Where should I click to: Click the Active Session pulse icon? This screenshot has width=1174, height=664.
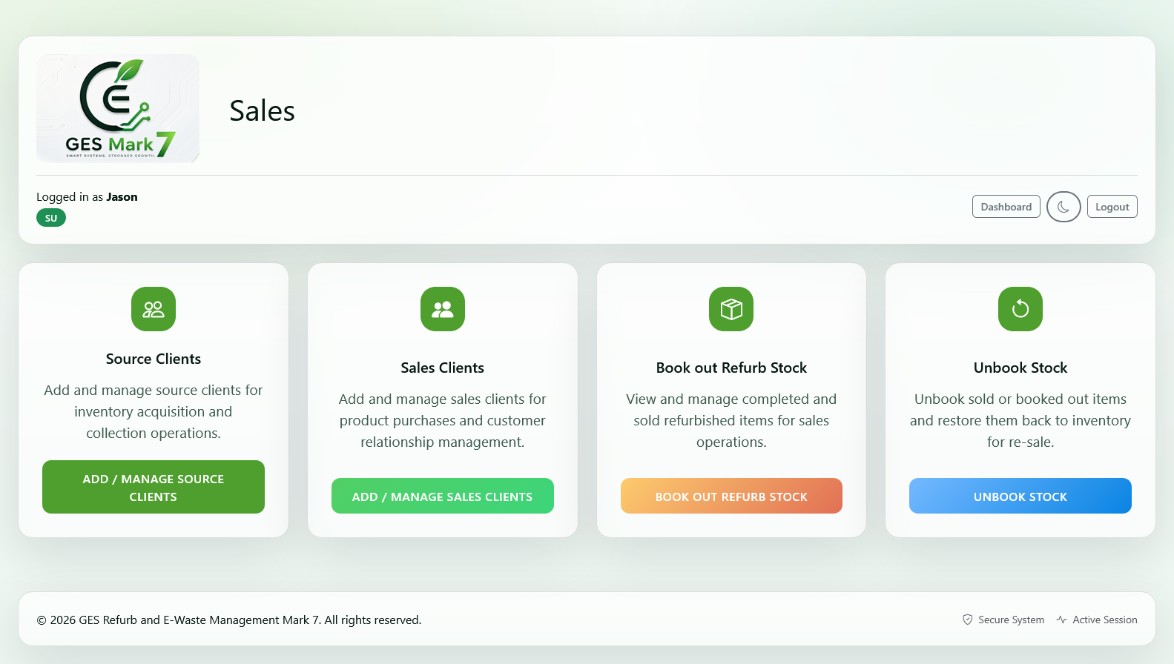click(1062, 620)
